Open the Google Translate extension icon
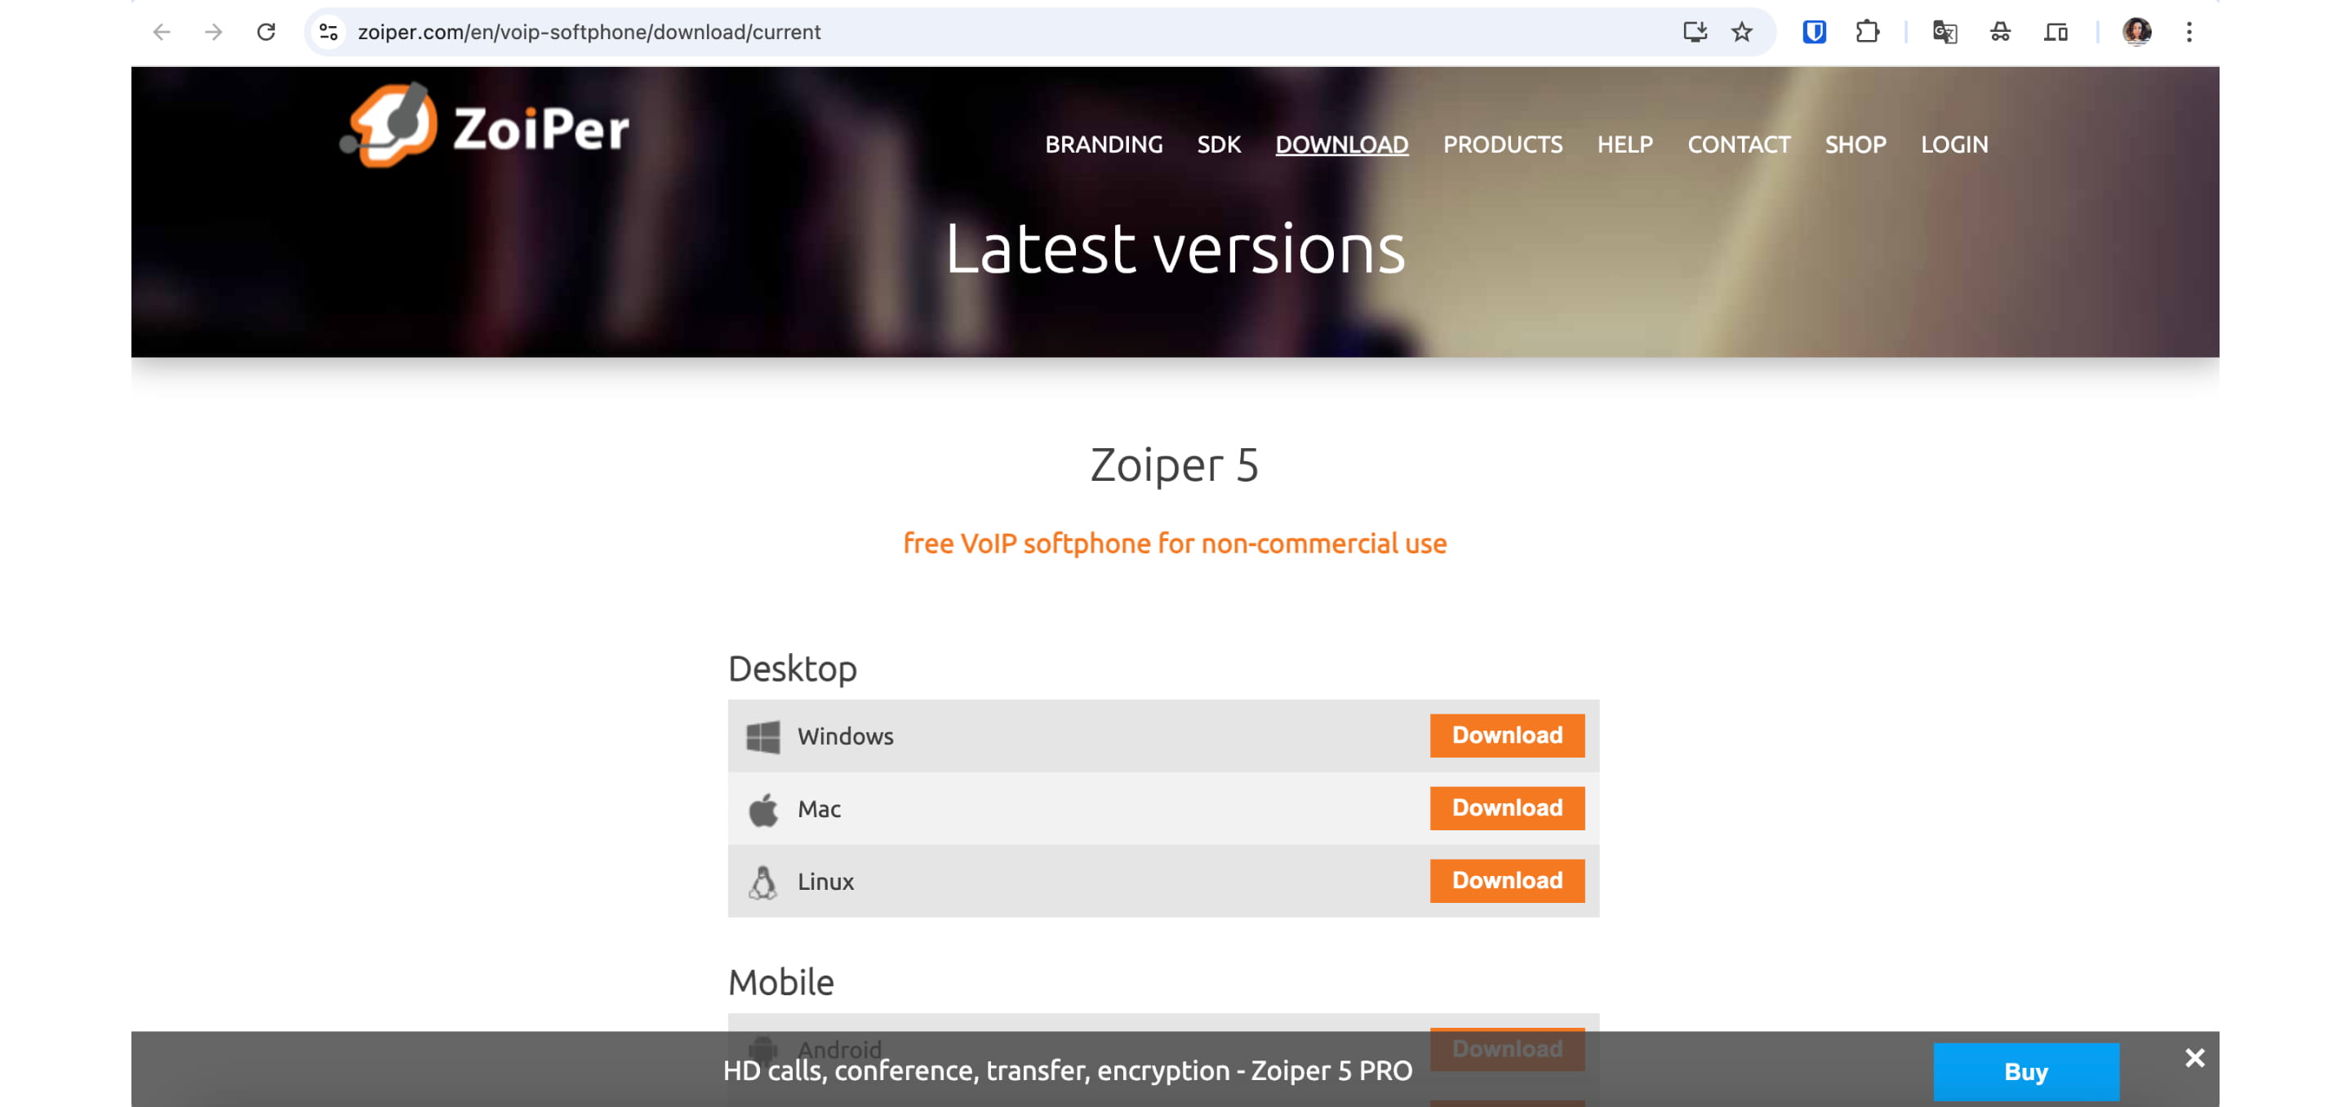Viewport: 2351px width, 1107px height. pos(1942,32)
